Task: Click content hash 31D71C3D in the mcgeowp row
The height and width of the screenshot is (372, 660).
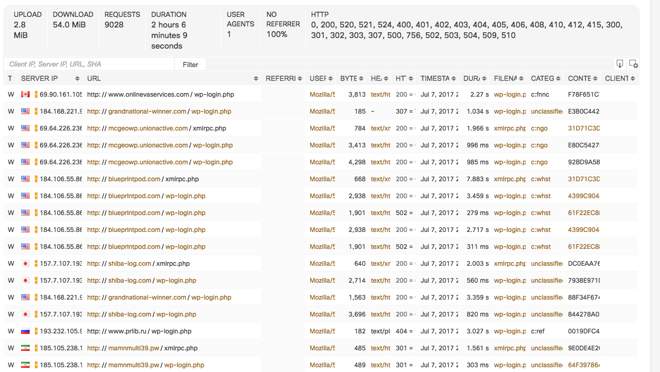Action: point(583,128)
